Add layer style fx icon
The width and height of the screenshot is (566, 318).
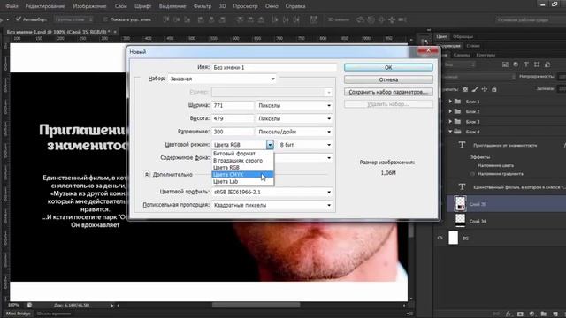click(x=509, y=314)
